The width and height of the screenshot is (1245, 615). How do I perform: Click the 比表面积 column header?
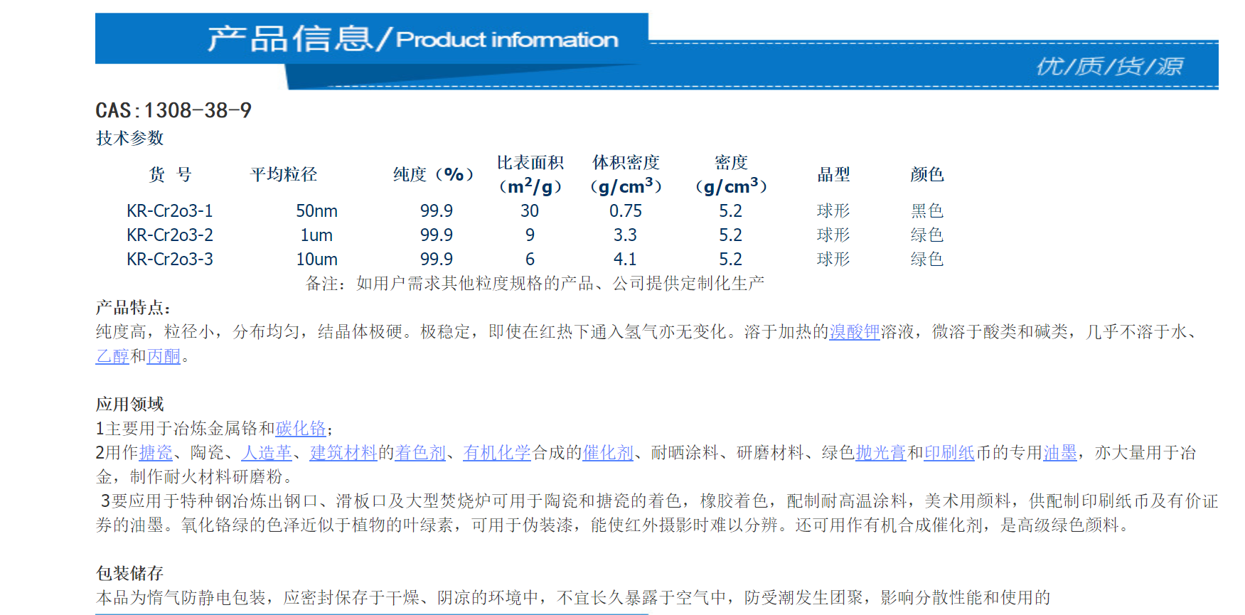(530, 174)
